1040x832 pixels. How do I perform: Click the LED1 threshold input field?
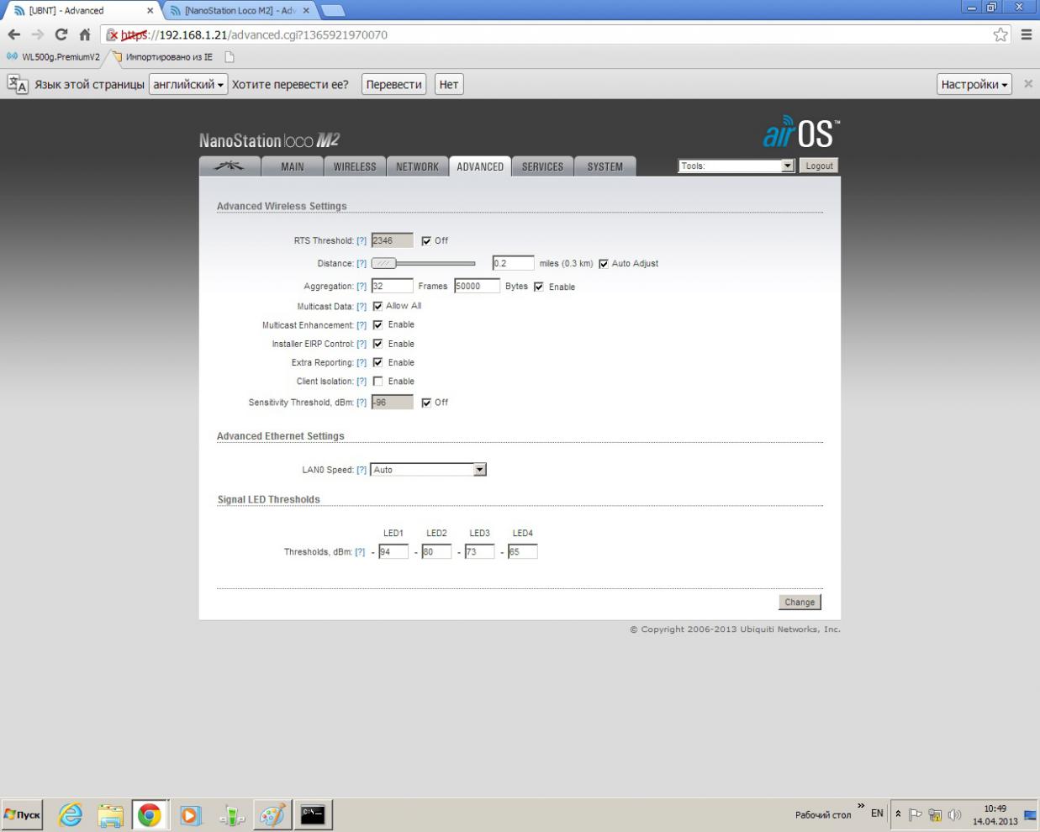[393, 552]
